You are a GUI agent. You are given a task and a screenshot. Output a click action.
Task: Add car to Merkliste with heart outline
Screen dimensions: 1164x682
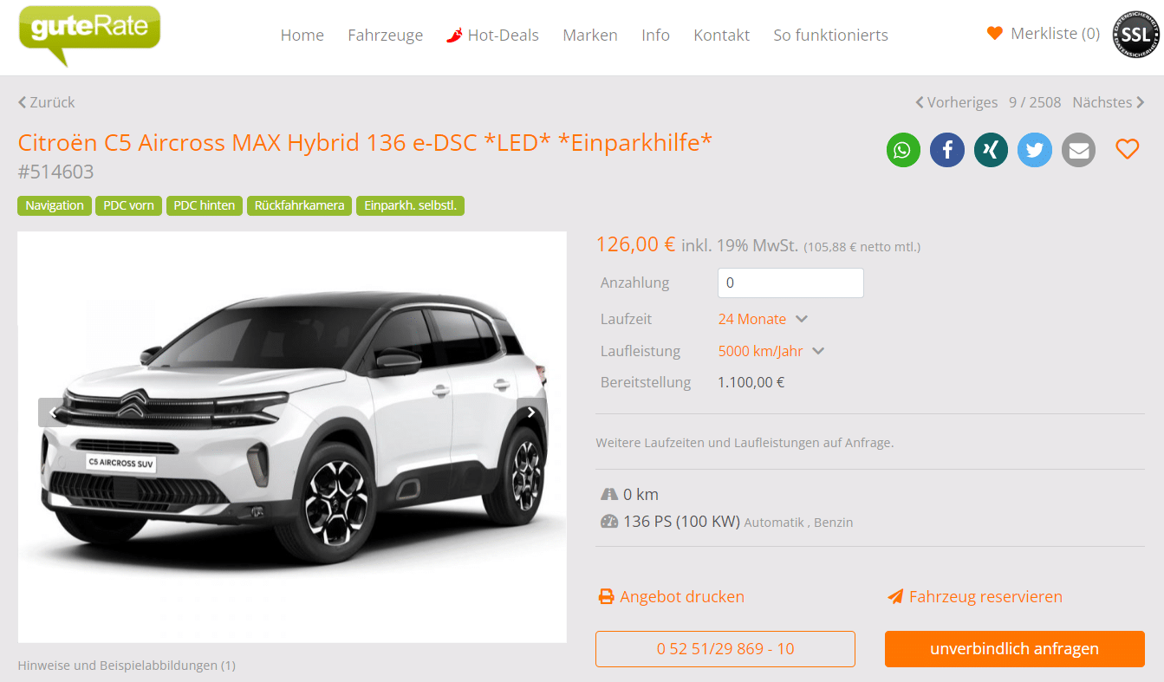(1127, 149)
